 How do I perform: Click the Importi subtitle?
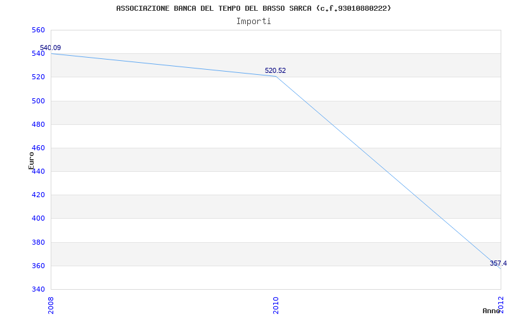(253, 22)
